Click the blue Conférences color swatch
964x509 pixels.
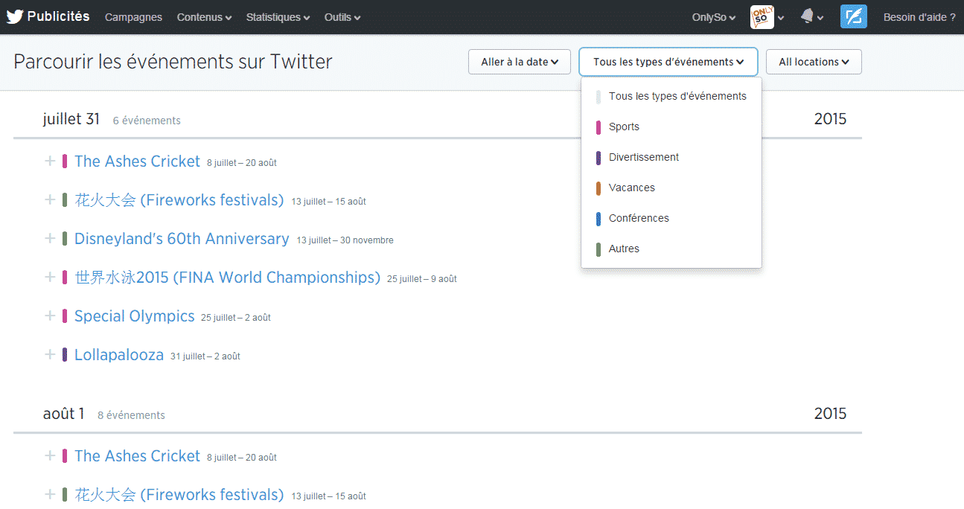coord(598,219)
